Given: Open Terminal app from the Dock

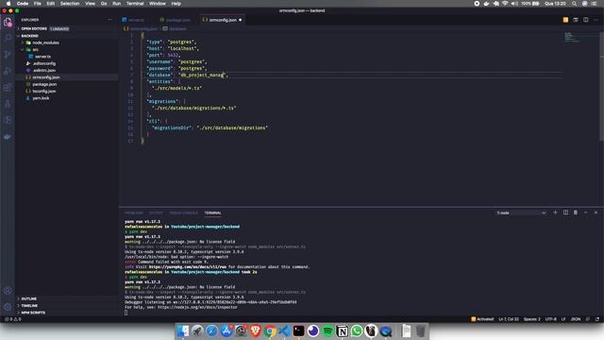Looking at the screenshot, I should tap(298, 331).
